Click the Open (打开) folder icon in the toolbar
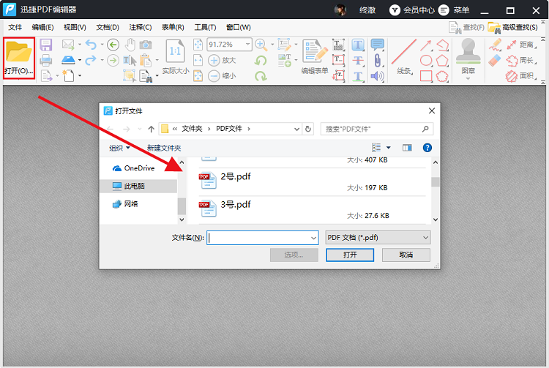The height and width of the screenshot is (368, 549). pyautogui.click(x=18, y=53)
